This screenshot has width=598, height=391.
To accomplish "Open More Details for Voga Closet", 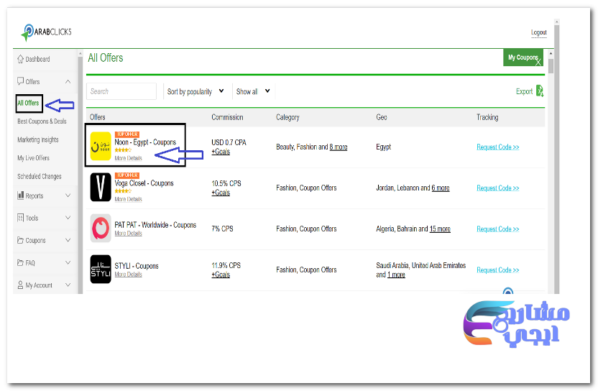I will (x=128, y=199).
